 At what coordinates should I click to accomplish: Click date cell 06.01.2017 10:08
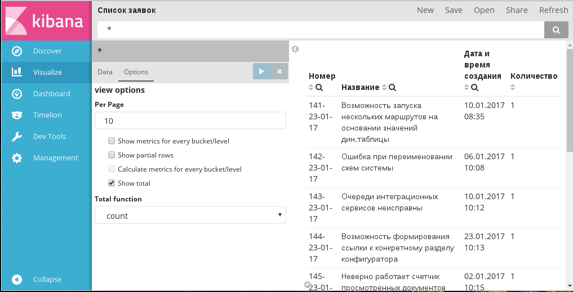[485, 162]
